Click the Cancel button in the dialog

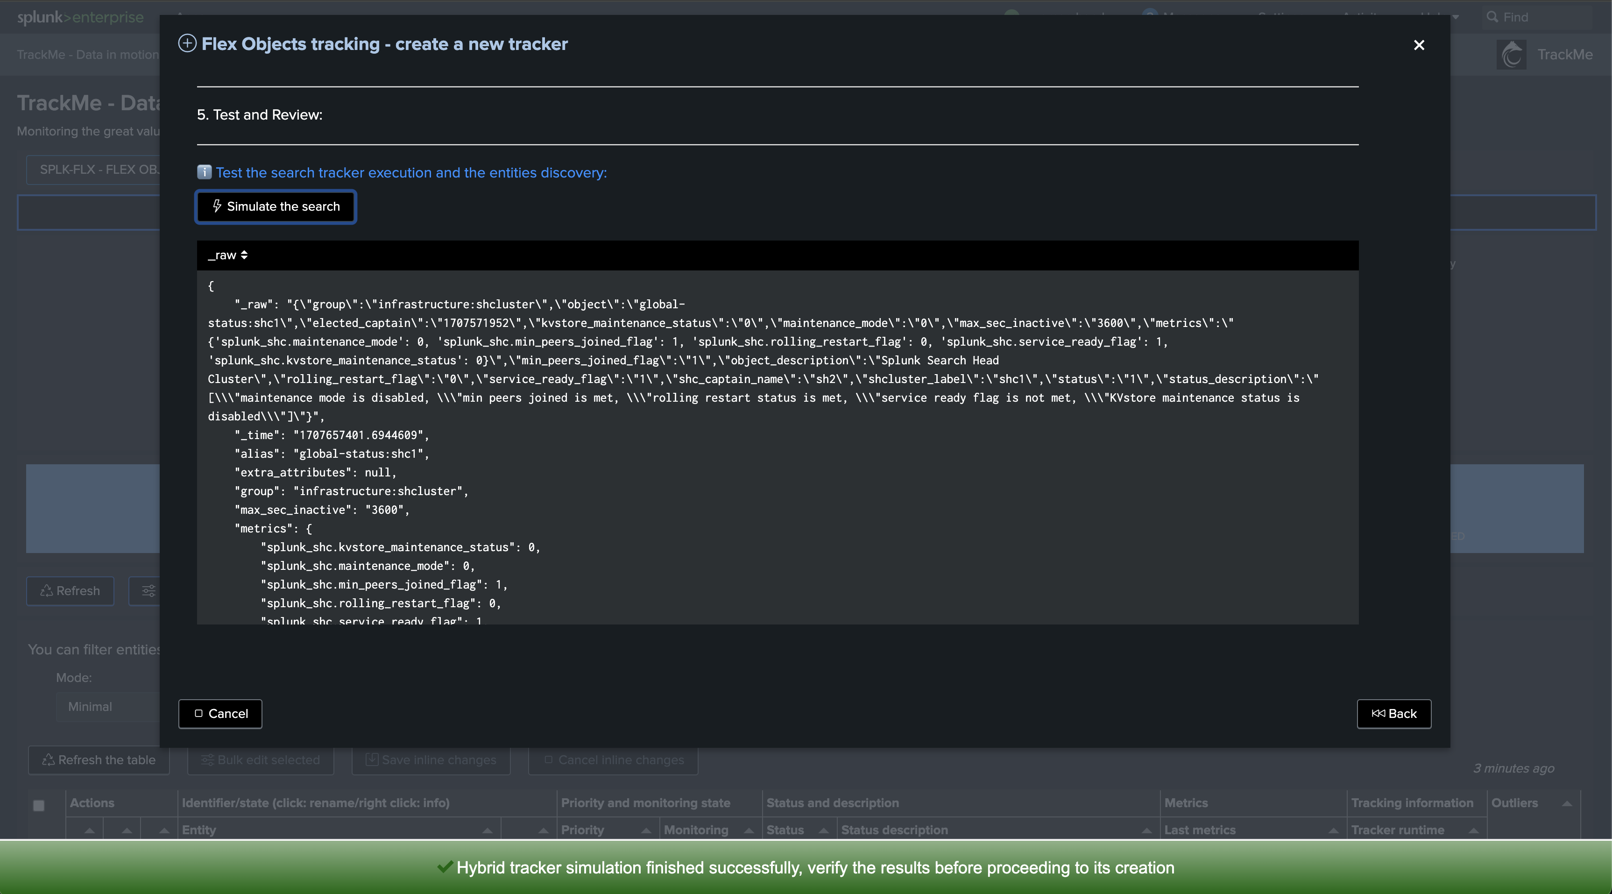click(x=220, y=714)
